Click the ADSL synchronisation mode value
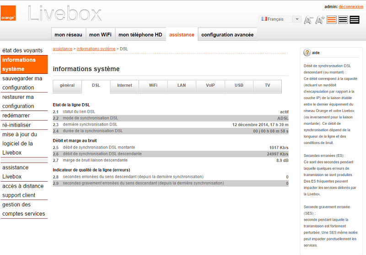 click(x=283, y=118)
